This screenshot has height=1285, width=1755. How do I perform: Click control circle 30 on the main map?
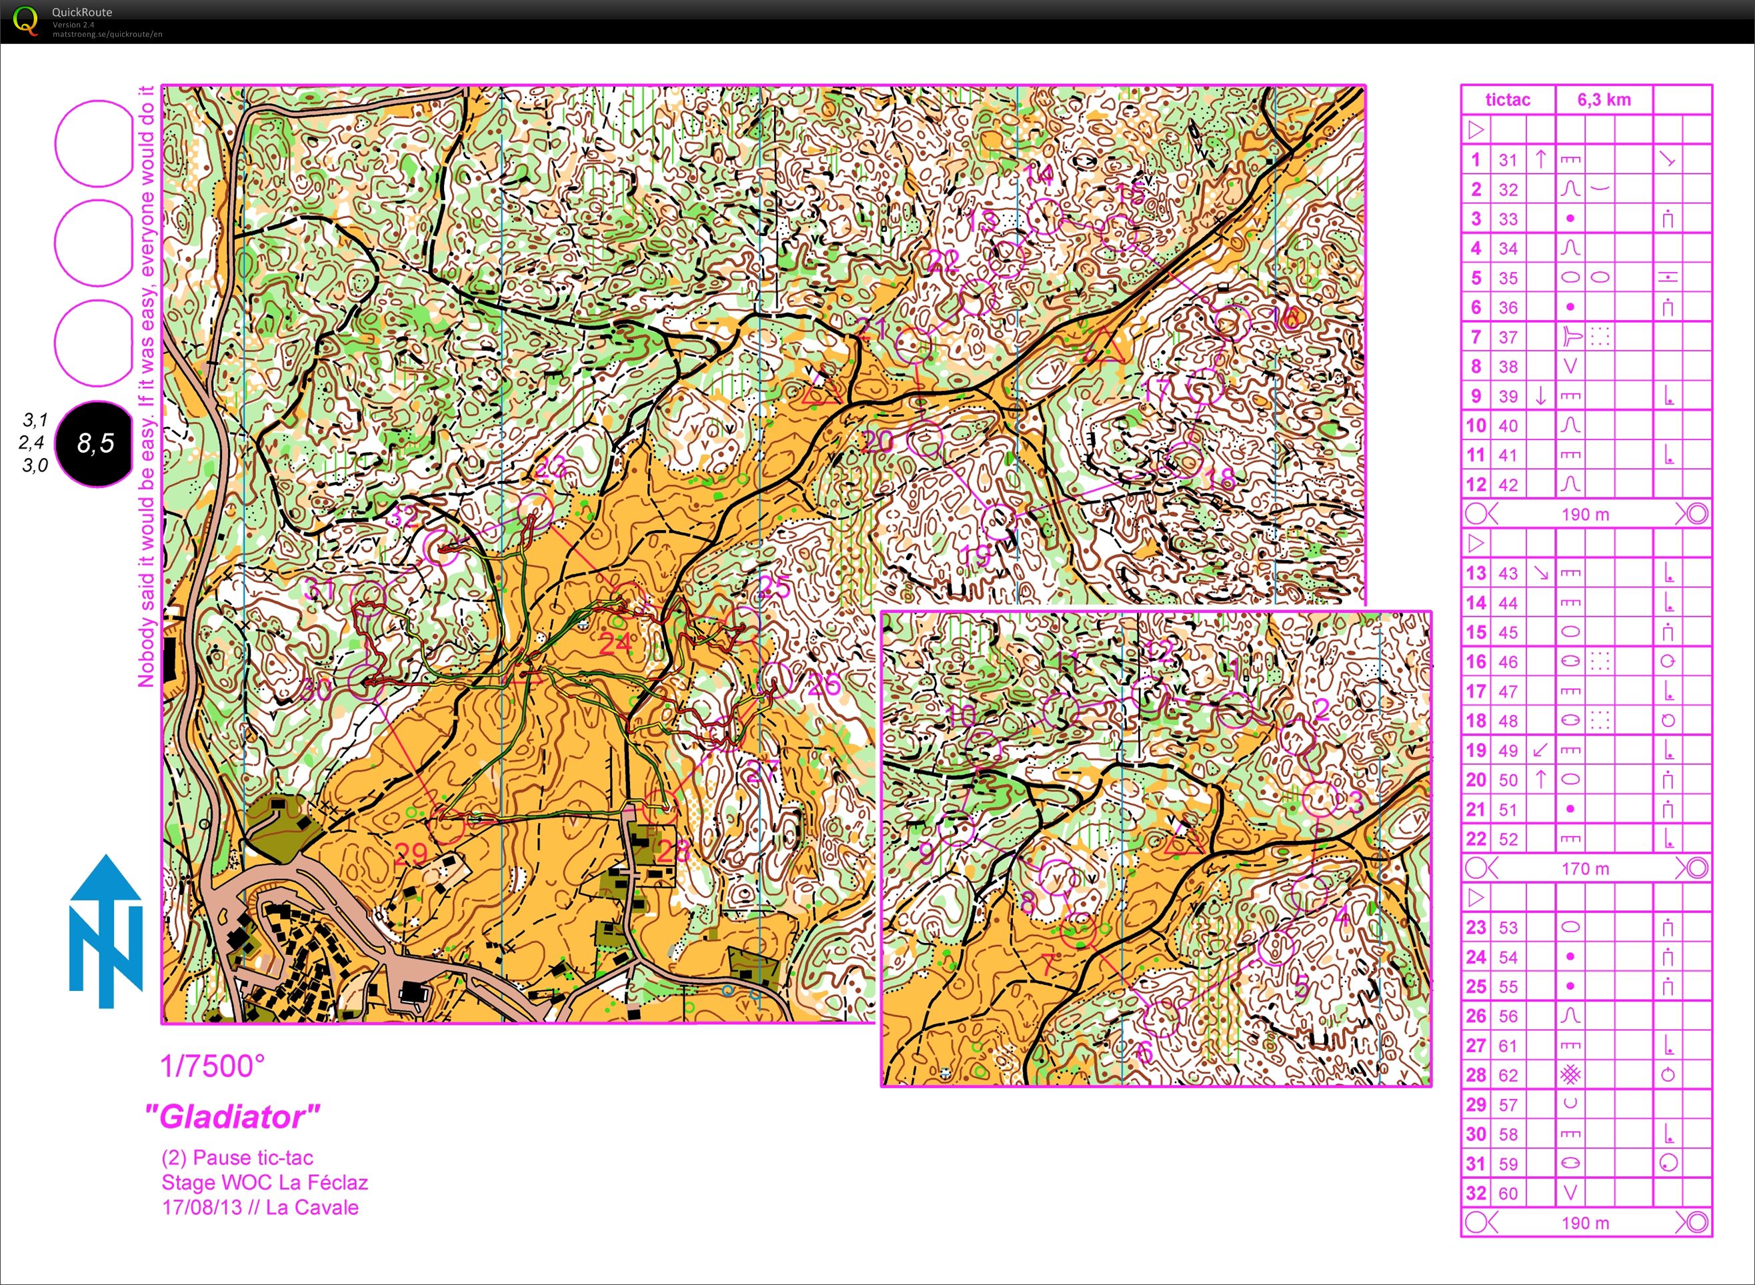click(x=365, y=682)
